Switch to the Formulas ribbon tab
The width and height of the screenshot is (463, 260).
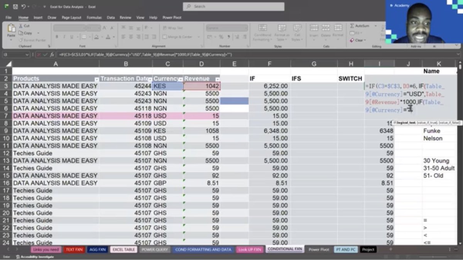point(94,17)
